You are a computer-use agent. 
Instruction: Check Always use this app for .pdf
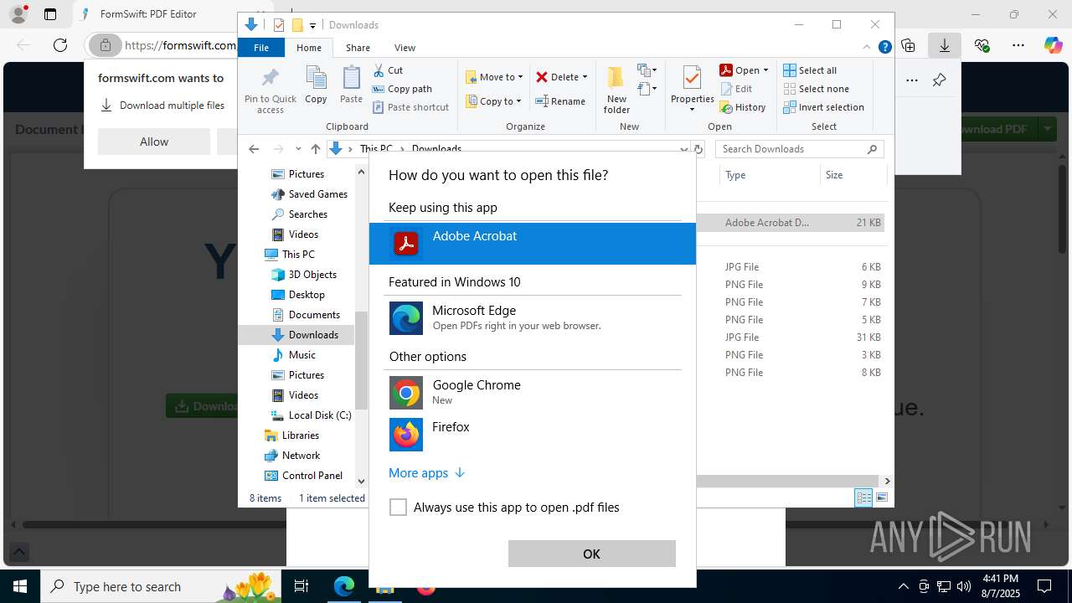click(399, 508)
